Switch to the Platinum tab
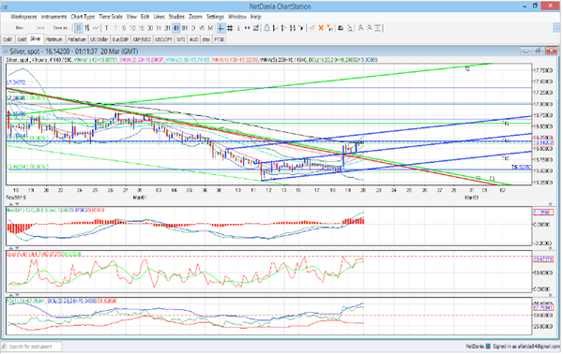This screenshot has height=354, width=563. [54, 39]
